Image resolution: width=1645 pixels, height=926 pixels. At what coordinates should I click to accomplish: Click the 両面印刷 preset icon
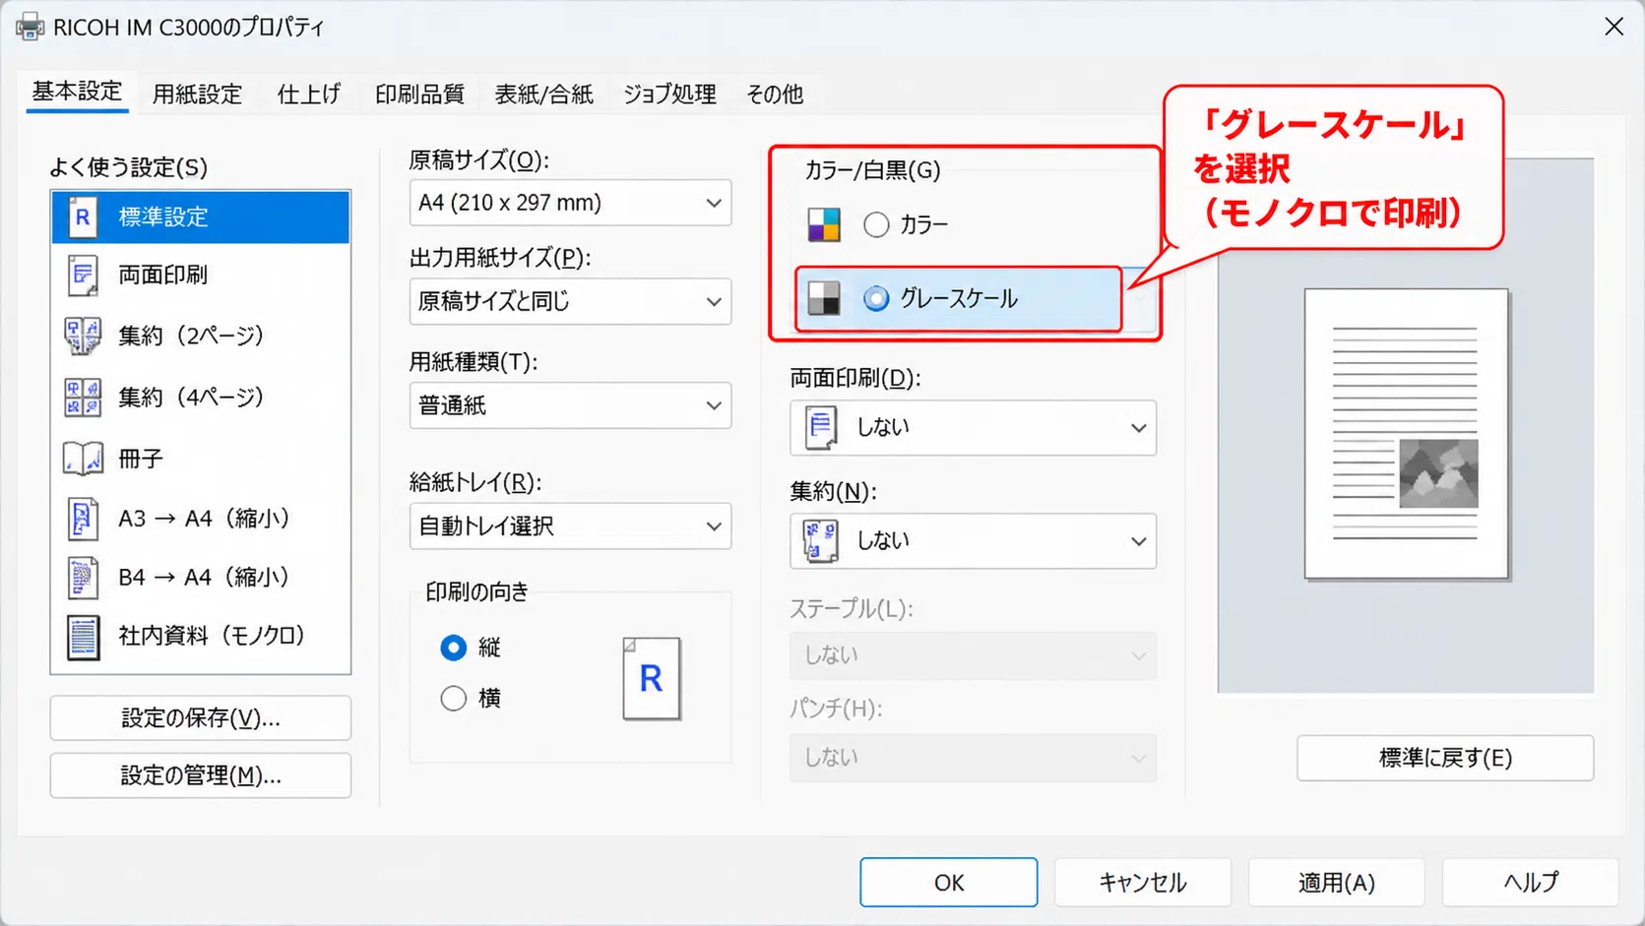[83, 276]
